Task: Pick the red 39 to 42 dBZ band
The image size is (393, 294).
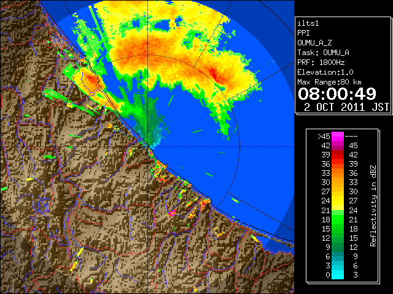Action: coord(338,155)
